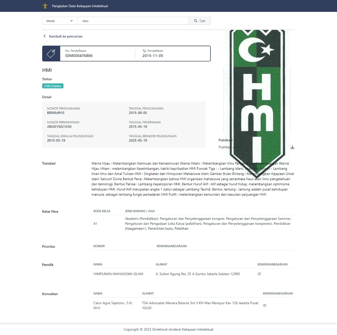
Task: Return via "Kembali ke pencarian" link
Action: click(66, 36)
